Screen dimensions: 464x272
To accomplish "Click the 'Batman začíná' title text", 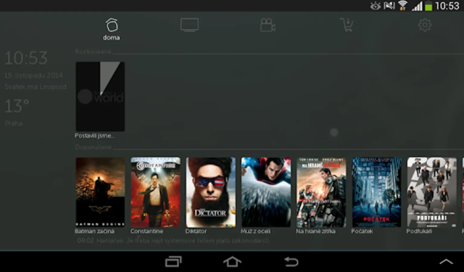I will [95, 231].
